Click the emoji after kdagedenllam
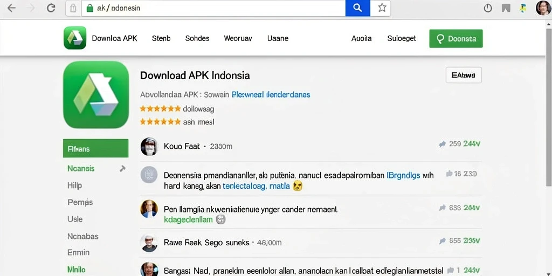The width and height of the screenshot is (552, 276). click(220, 220)
